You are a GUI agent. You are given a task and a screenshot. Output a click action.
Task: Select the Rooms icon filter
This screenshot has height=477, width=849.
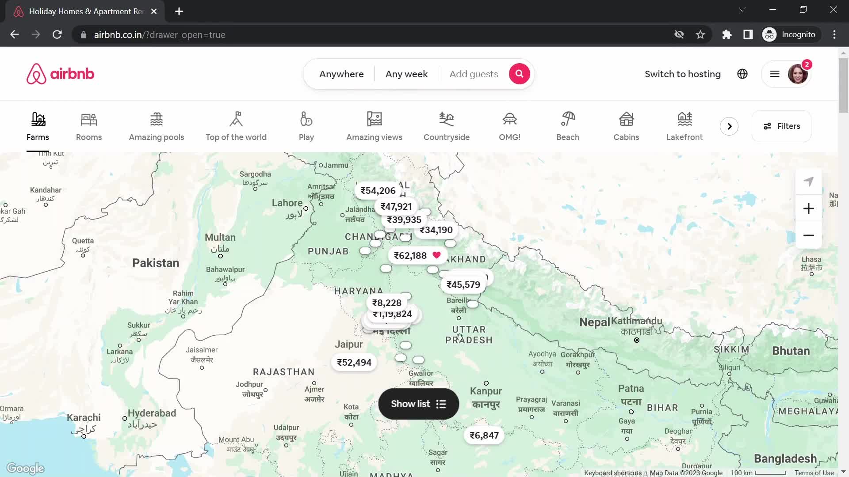(88, 126)
